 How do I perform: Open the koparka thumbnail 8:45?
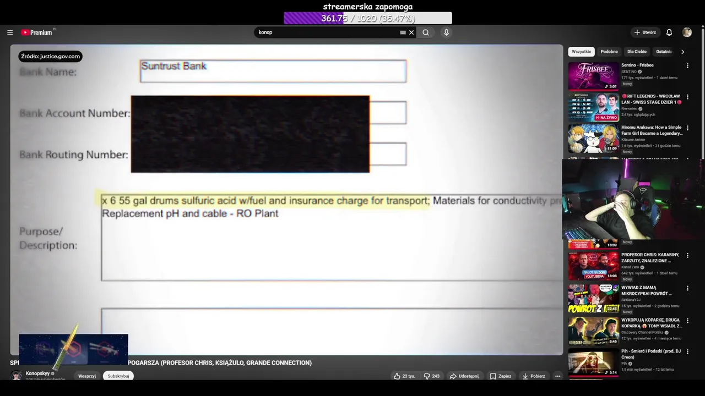coord(594,331)
